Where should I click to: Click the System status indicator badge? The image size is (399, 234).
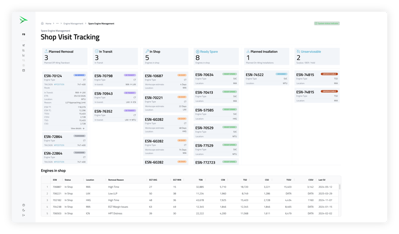pos(327,23)
